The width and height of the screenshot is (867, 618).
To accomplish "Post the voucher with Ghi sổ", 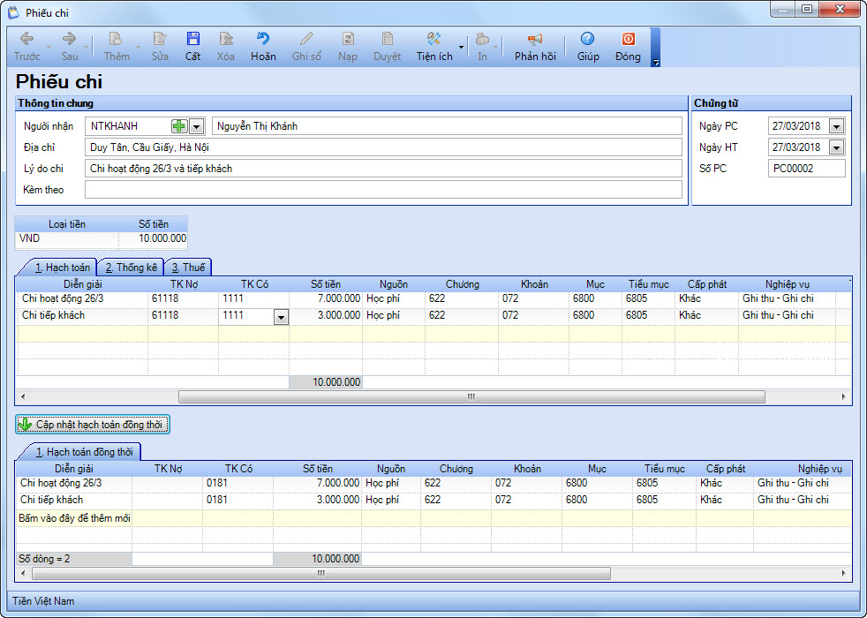I will point(306,47).
